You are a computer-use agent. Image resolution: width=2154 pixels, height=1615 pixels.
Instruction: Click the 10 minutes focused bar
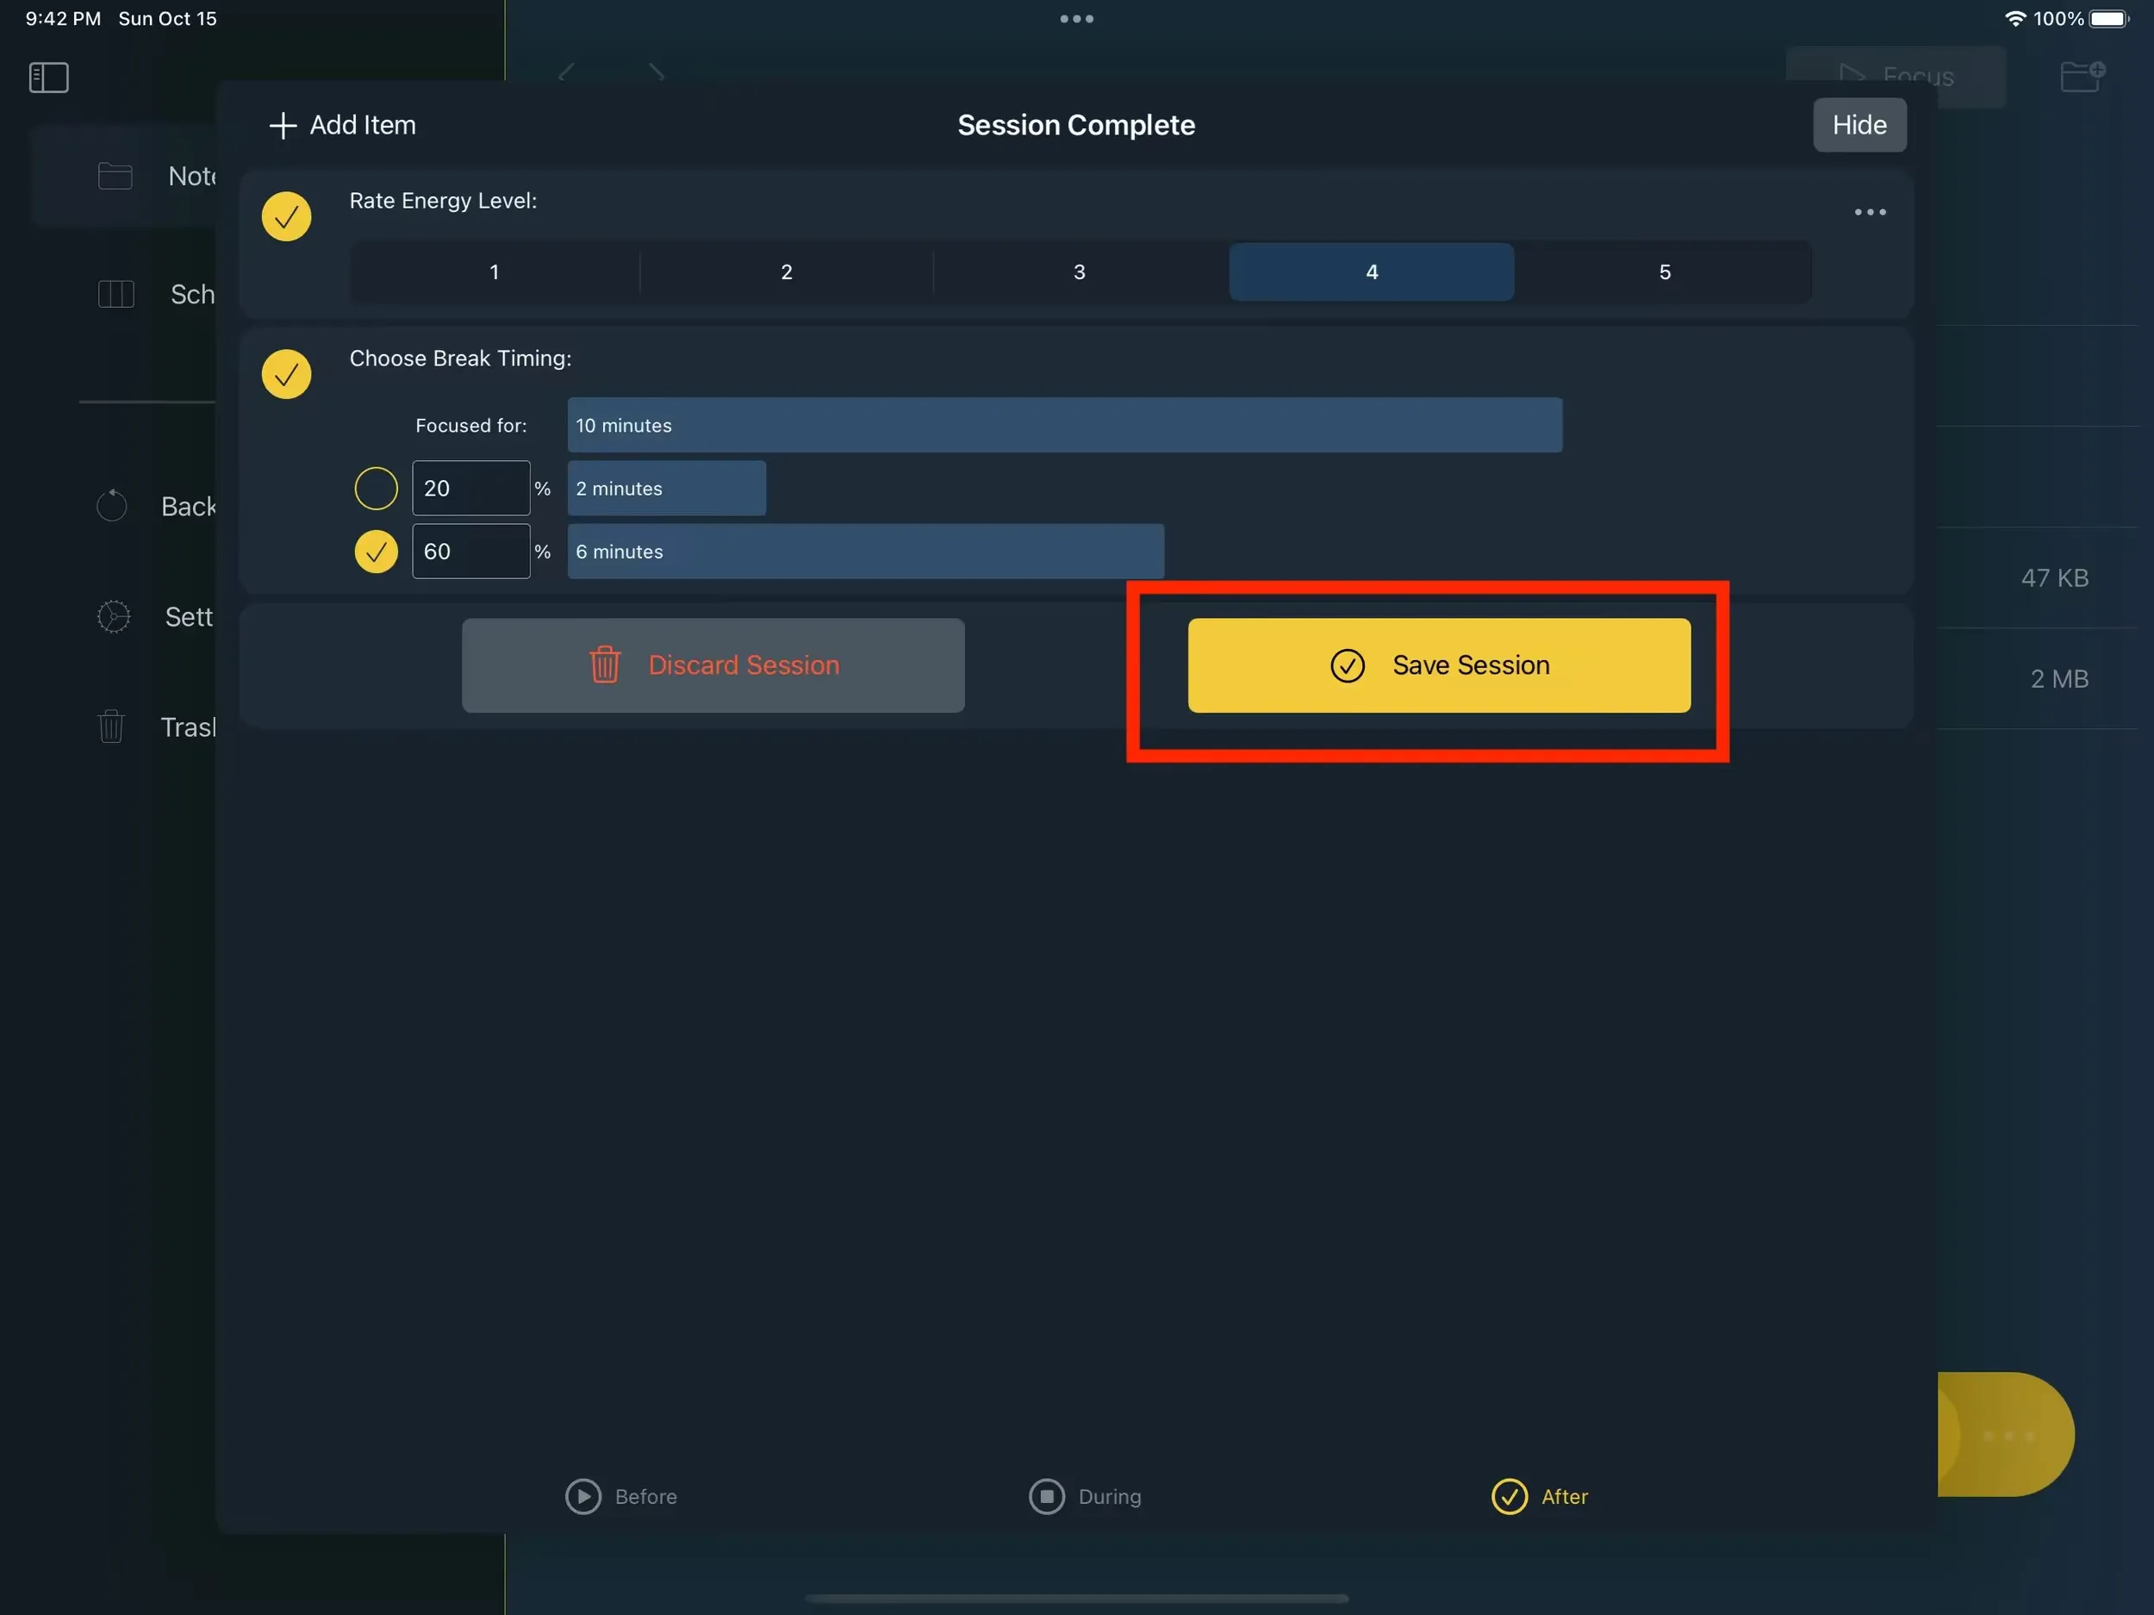pyautogui.click(x=1064, y=425)
